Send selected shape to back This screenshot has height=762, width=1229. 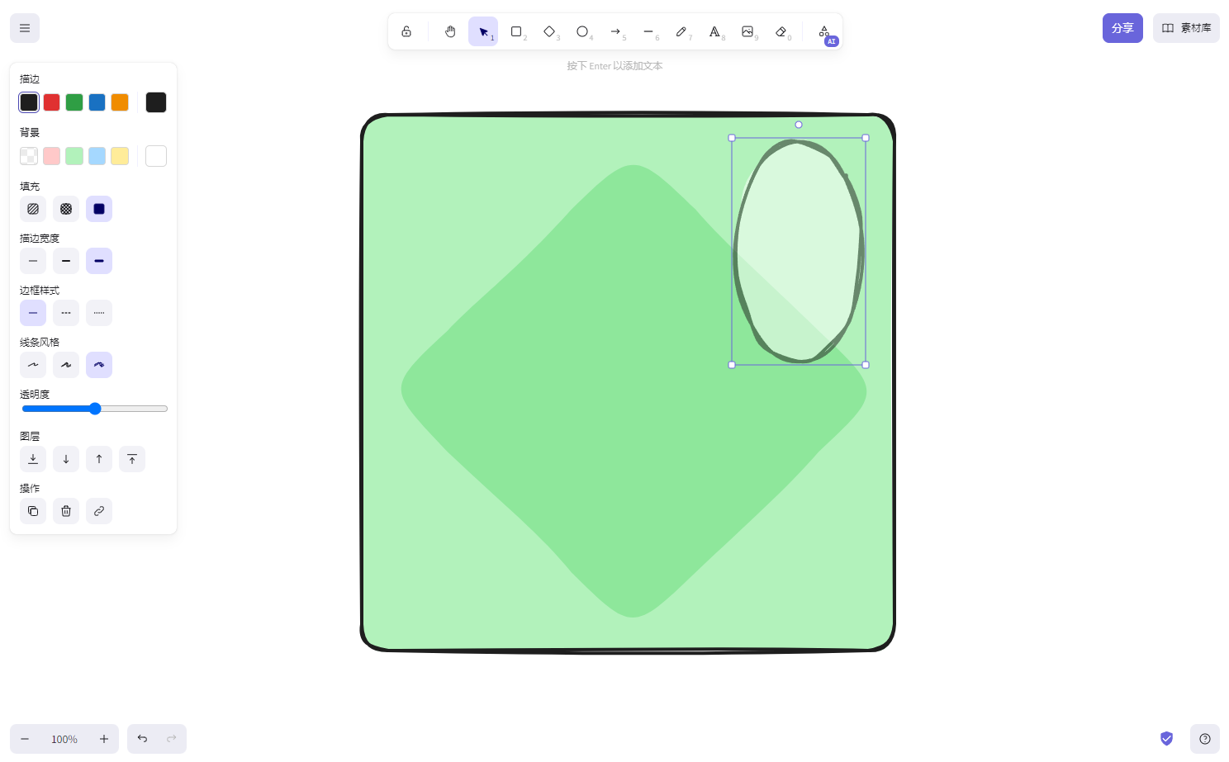[x=33, y=459]
